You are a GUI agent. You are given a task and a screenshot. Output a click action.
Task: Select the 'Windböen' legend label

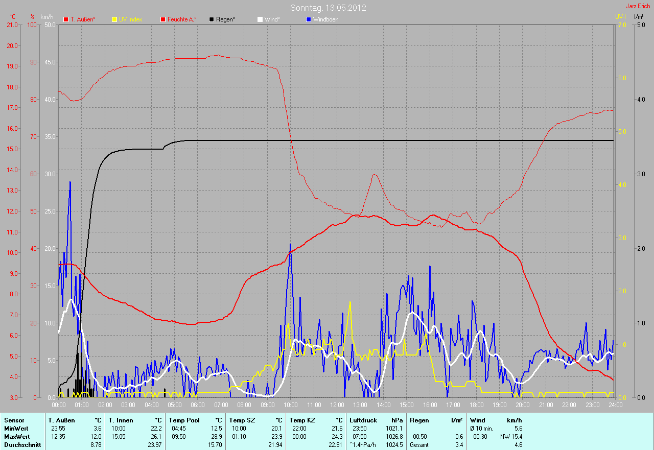325,19
